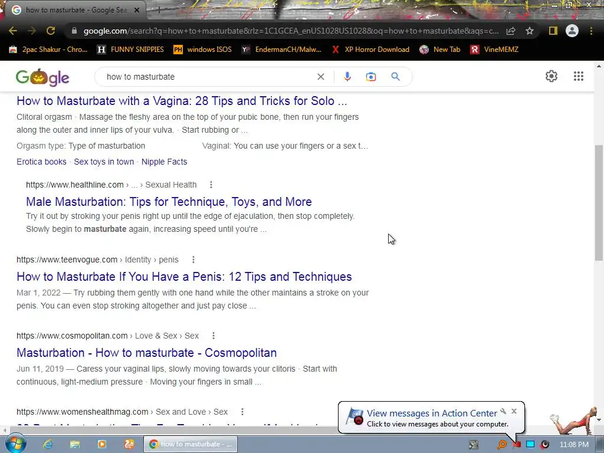This screenshot has width=604, height=453.
Task: Go back using the browser back arrow
Action: pos(13,31)
